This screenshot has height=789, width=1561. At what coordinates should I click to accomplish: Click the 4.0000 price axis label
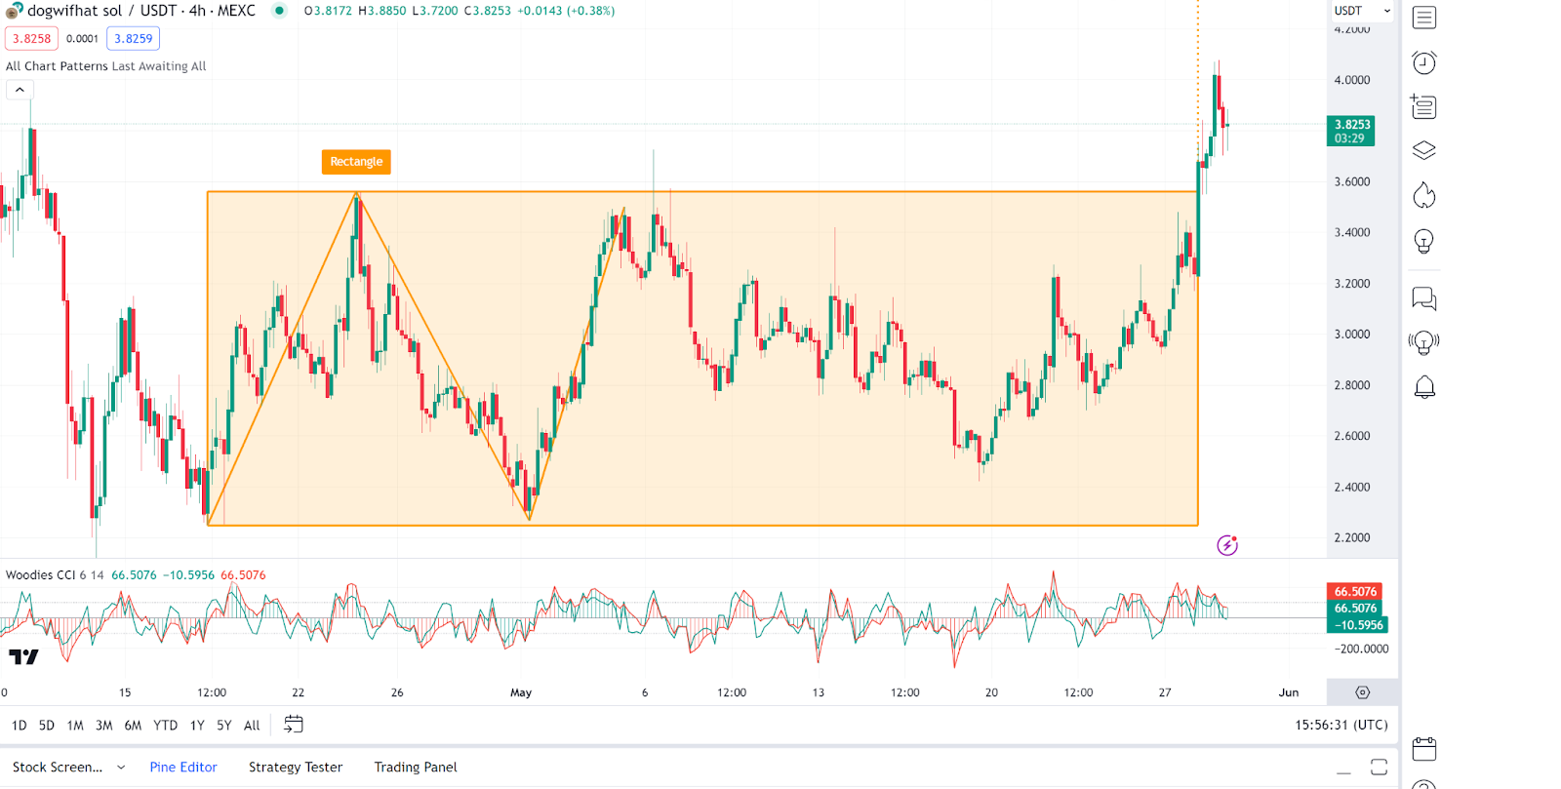[x=1352, y=80]
